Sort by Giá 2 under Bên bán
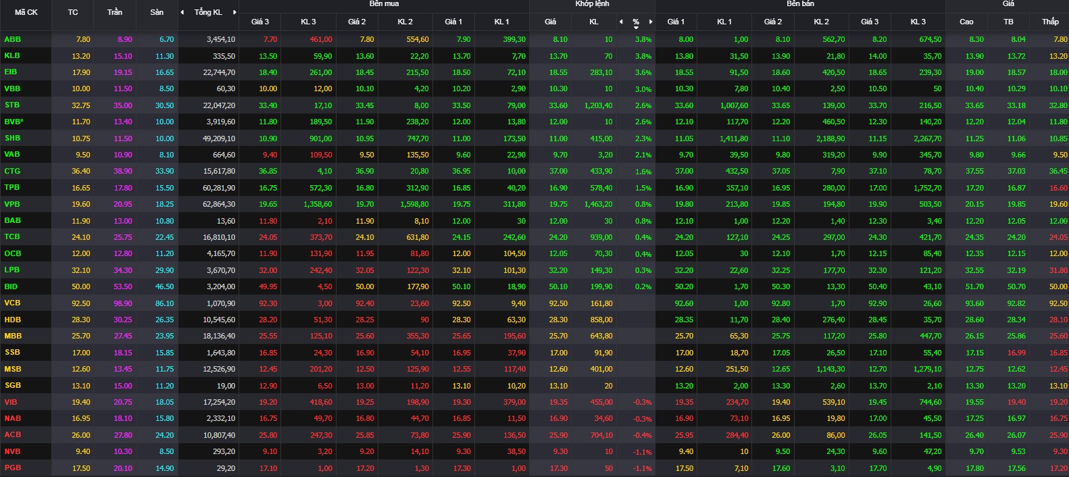Image resolution: width=1069 pixels, height=477 pixels. [773, 22]
